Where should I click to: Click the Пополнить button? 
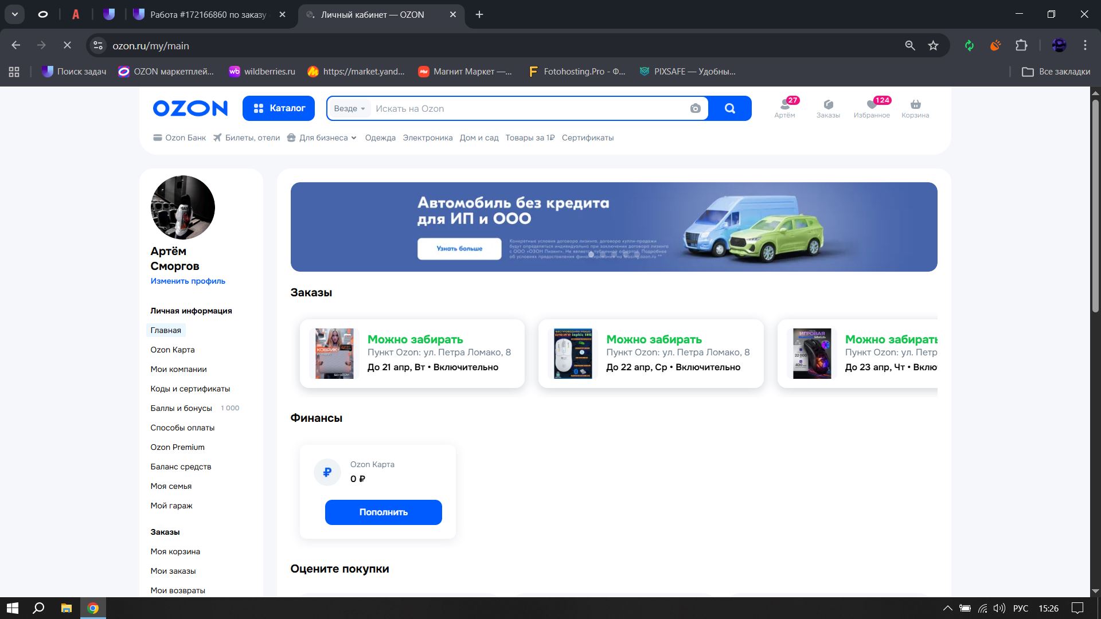tap(383, 512)
